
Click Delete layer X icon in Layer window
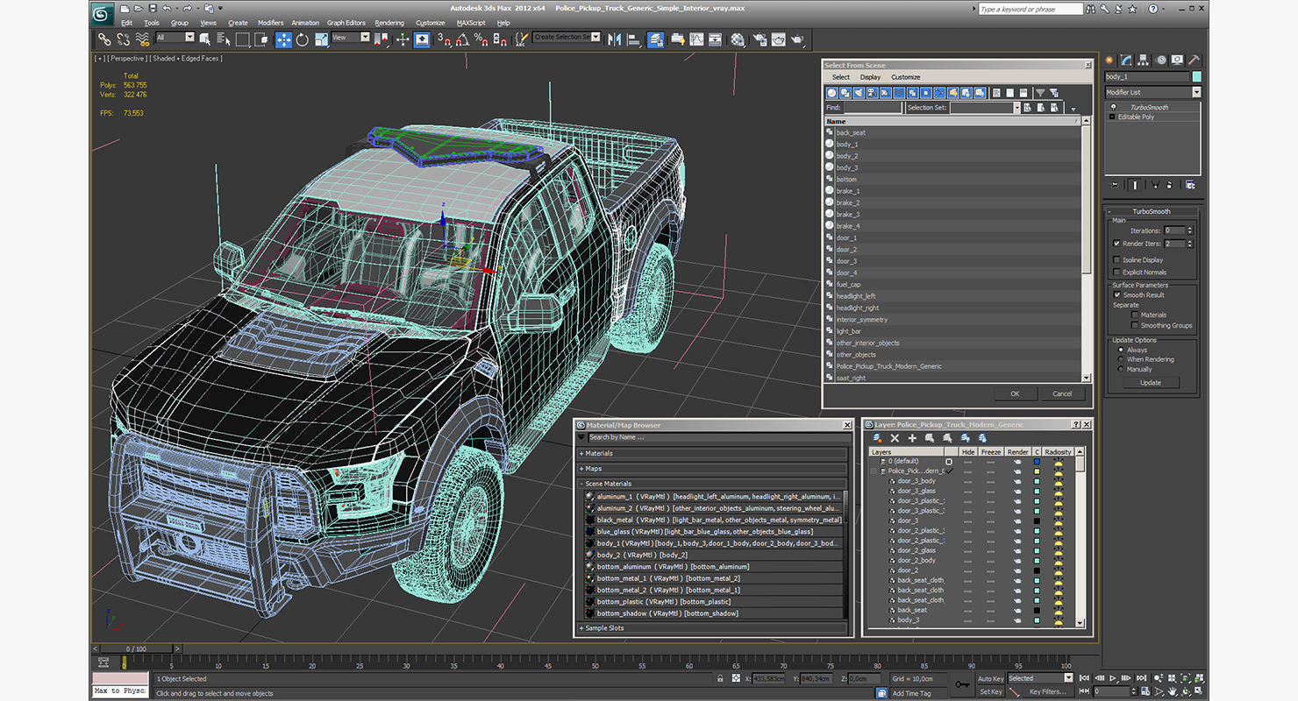(x=895, y=437)
